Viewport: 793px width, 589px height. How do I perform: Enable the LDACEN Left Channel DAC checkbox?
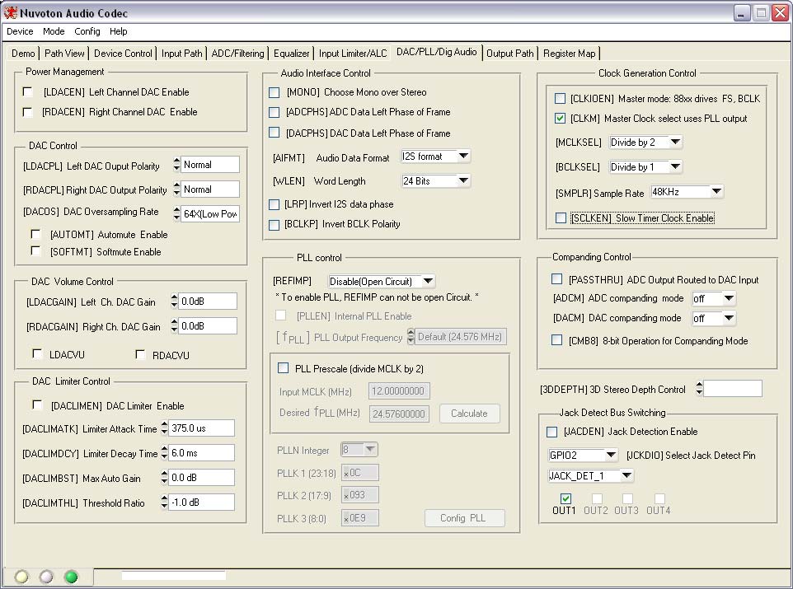tap(28, 92)
